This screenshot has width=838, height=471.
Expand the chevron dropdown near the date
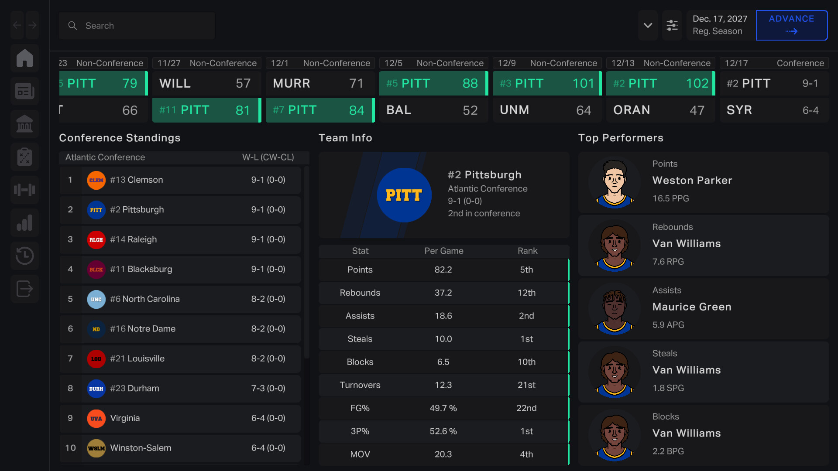coord(648,25)
